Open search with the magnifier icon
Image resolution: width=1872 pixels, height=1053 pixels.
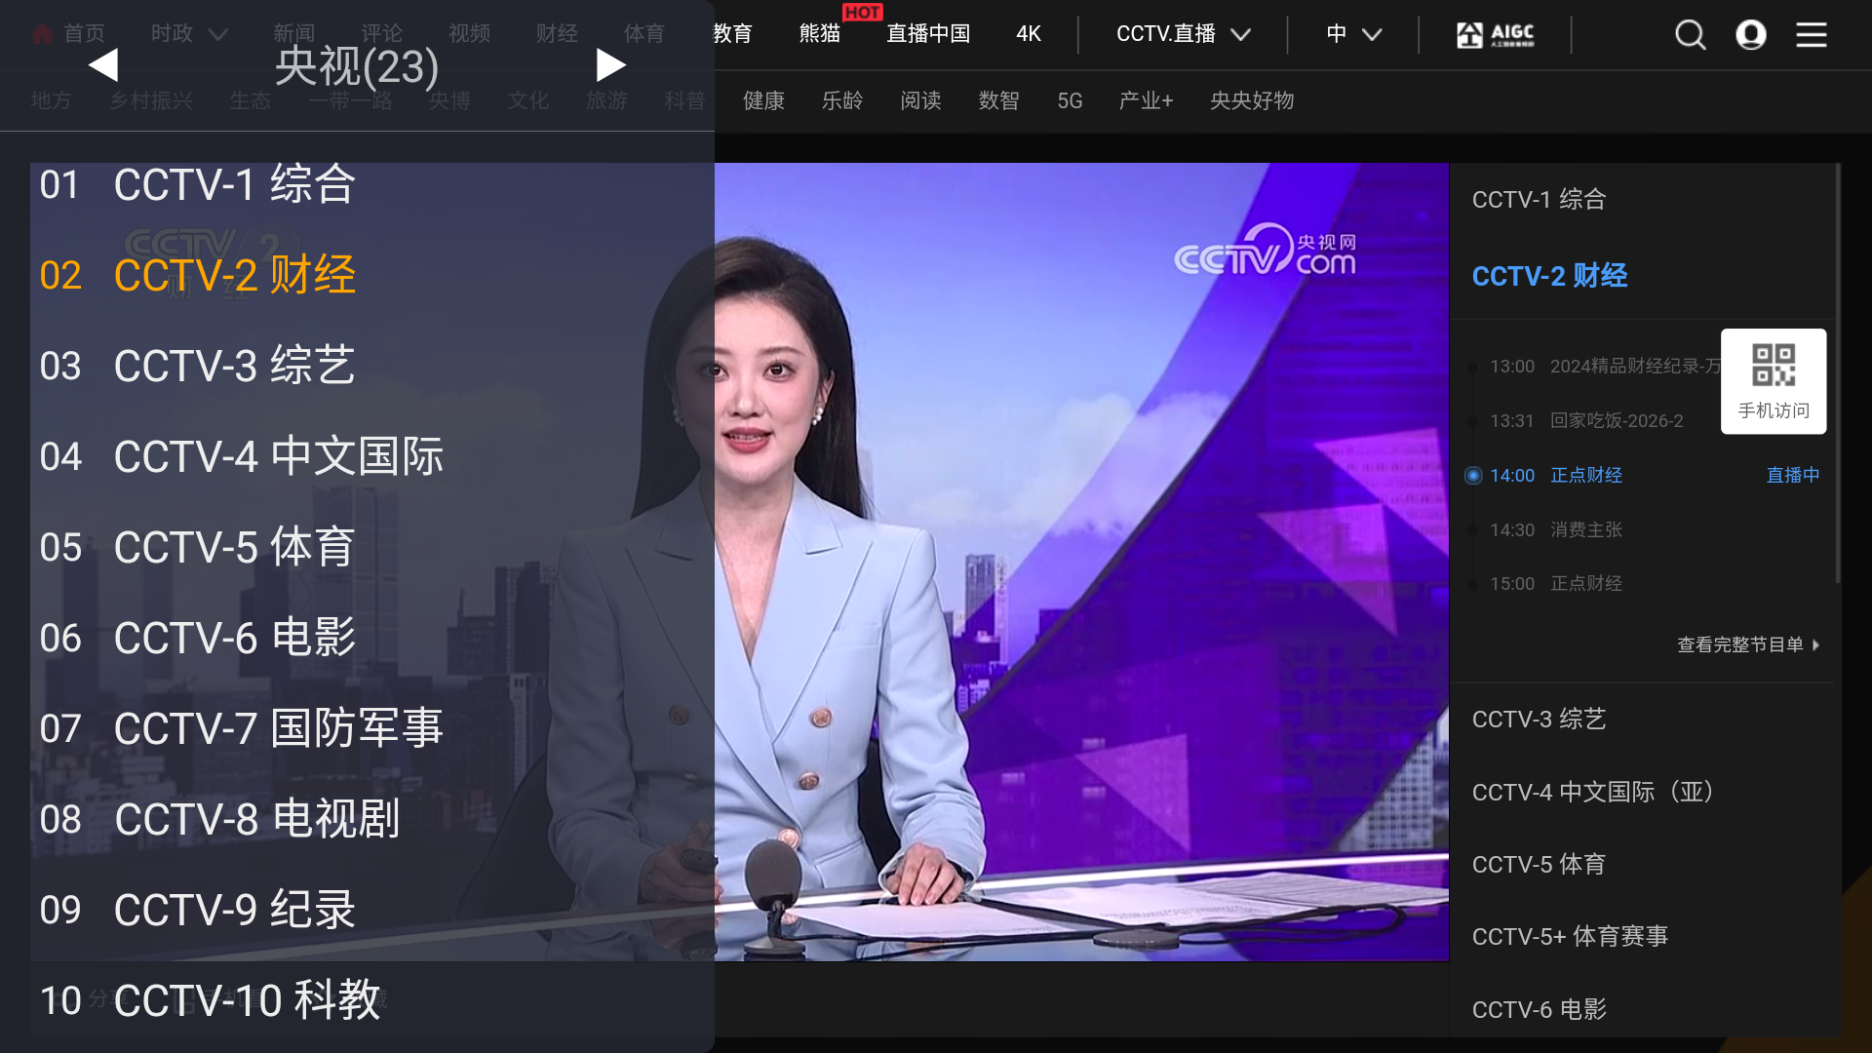tap(1690, 35)
